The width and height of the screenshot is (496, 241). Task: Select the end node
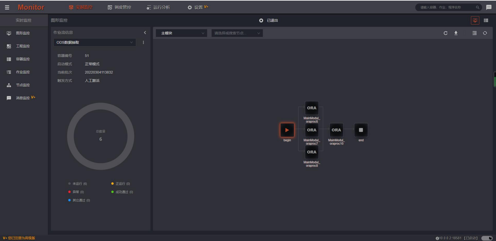[x=361, y=130]
